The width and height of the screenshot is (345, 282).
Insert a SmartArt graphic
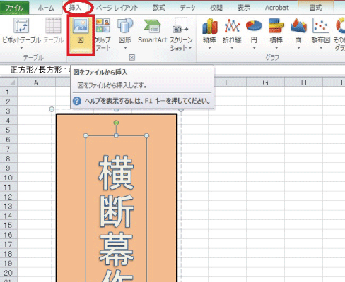point(152,32)
